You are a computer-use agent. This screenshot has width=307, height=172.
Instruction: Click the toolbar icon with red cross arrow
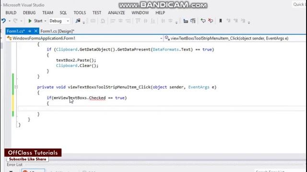(211, 21)
